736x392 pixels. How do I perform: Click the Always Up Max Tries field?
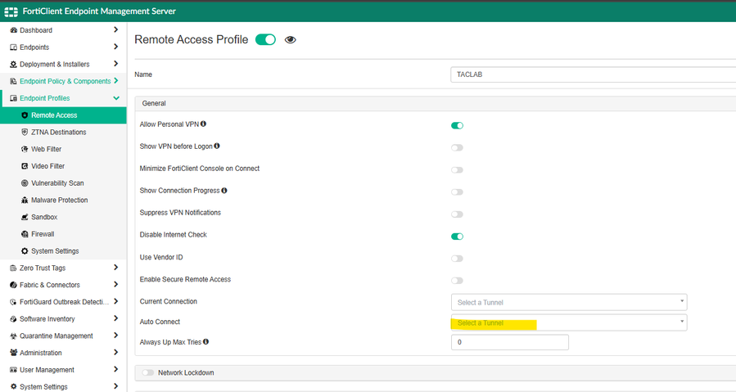(510, 342)
